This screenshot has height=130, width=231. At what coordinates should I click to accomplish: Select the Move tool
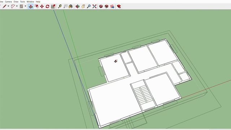[42, 6]
